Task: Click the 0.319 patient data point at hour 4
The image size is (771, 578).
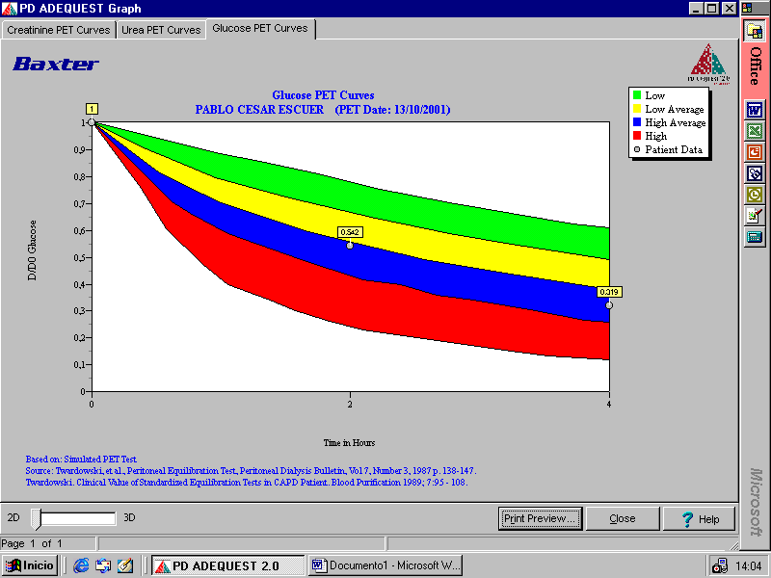Action: coord(609,305)
